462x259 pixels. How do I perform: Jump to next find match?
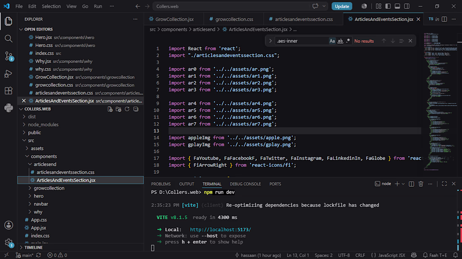click(393, 41)
